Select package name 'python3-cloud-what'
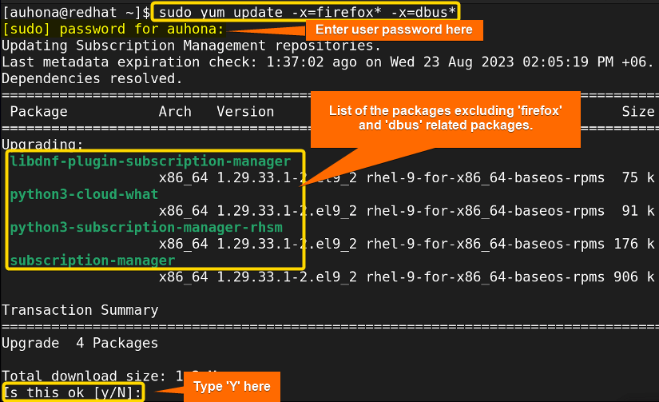Viewport: 659px width, 402px height. coord(84,194)
